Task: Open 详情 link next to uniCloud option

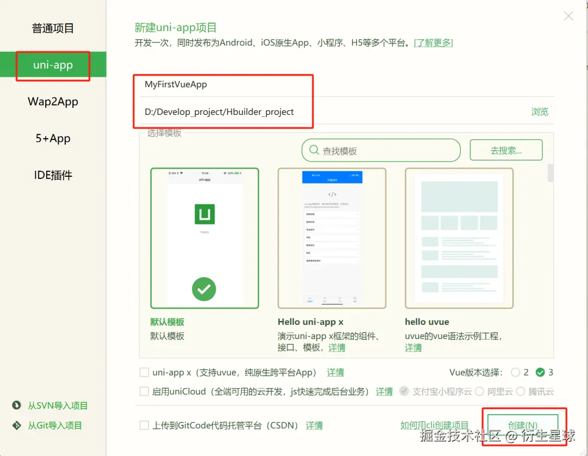Action: [x=384, y=392]
